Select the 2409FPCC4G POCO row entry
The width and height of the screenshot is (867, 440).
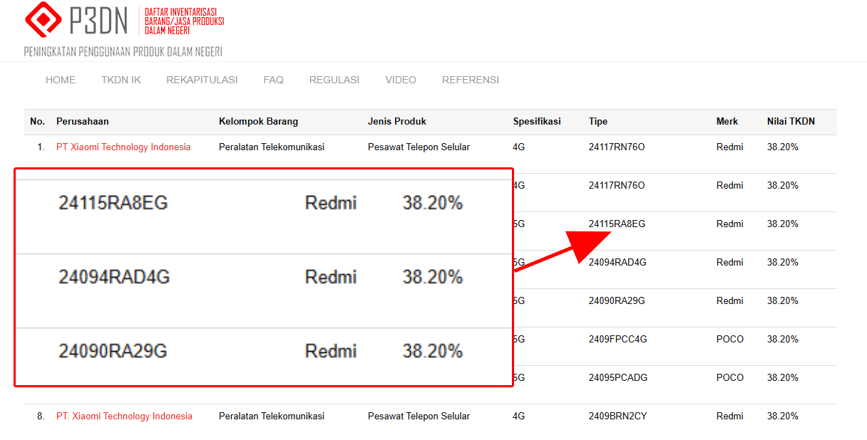click(x=617, y=339)
